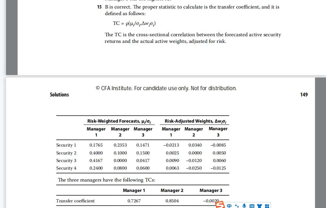
Task: Click the value –0.0125
Action: 218,168
